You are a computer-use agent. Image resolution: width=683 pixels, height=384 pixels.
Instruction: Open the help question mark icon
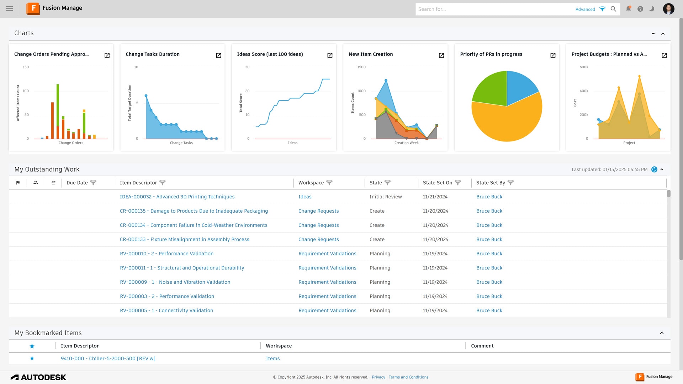640,9
